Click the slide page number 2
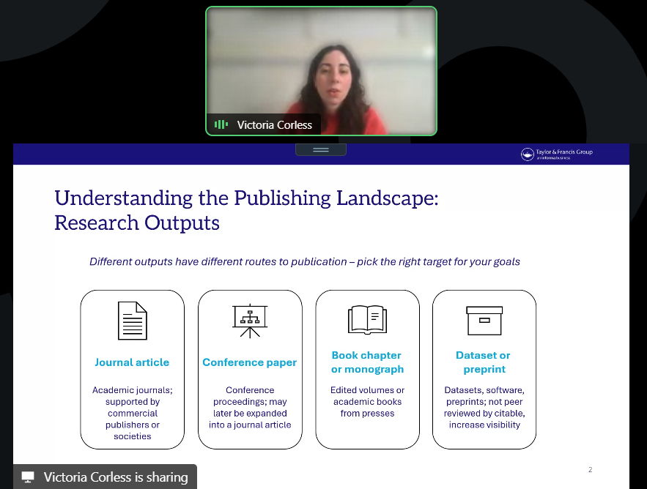Image resolution: width=647 pixels, height=489 pixels. [x=590, y=469]
